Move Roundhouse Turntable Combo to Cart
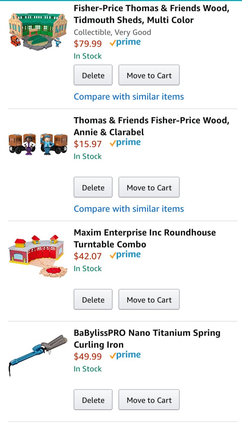The height and width of the screenshot is (425, 242). tap(149, 299)
